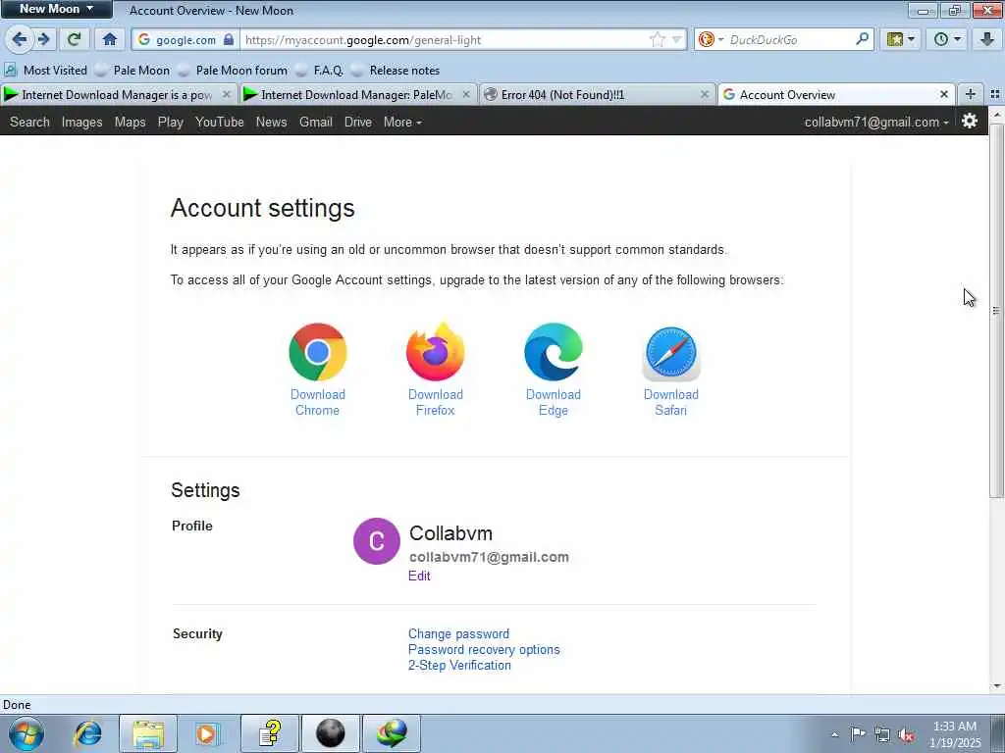The width and height of the screenshot is (1005, 753).
Task: Click the Chrome browser logo
Action: 317,352
